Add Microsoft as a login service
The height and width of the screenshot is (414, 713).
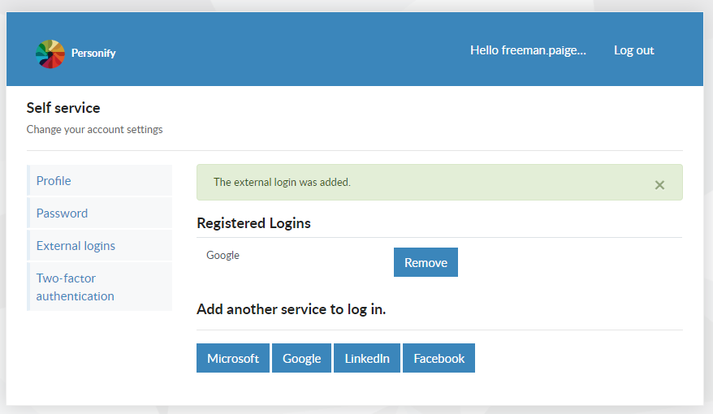[x=233, y=358]
